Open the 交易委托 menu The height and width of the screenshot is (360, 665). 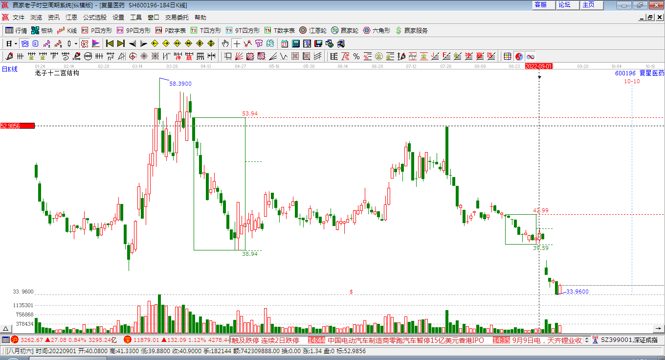[x=177, y=17]
